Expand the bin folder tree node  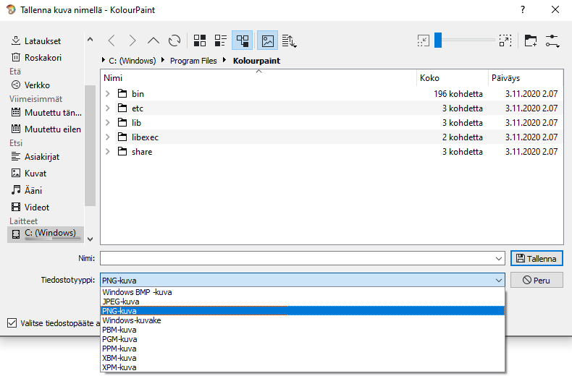(x=108, y=94)
